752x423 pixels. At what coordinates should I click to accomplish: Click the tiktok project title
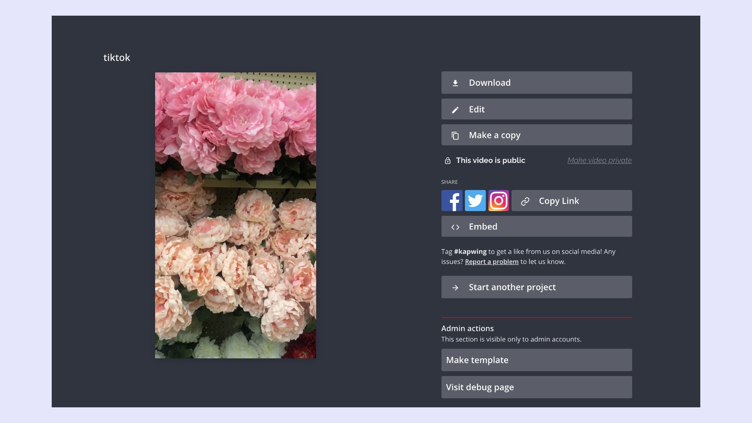click(117, 58)
